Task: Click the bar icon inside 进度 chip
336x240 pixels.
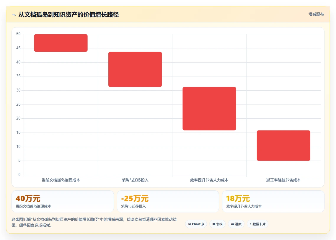Action: click(232, 224)
